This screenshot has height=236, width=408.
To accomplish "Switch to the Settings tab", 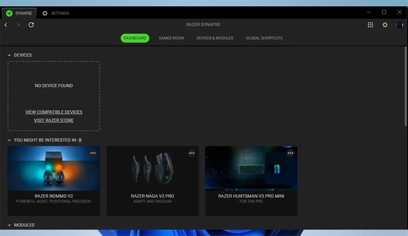I will point(56,13).
